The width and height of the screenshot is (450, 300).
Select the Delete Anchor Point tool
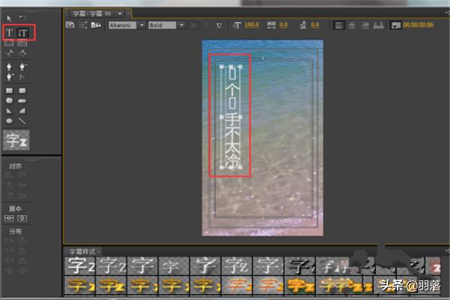tap(22, 67)
